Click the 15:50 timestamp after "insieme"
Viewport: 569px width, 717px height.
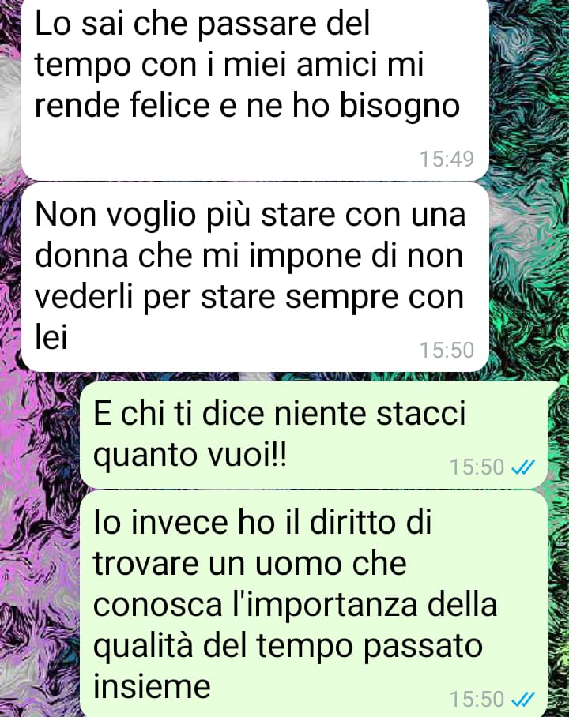pos(477,699)
